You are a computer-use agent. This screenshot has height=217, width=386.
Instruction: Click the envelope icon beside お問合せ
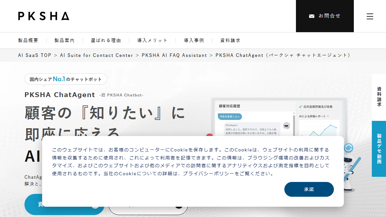(312, 16)
